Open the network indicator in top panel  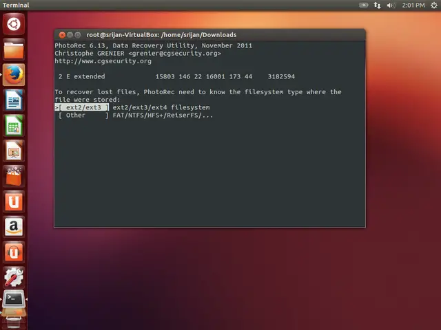tap(377, 5)
